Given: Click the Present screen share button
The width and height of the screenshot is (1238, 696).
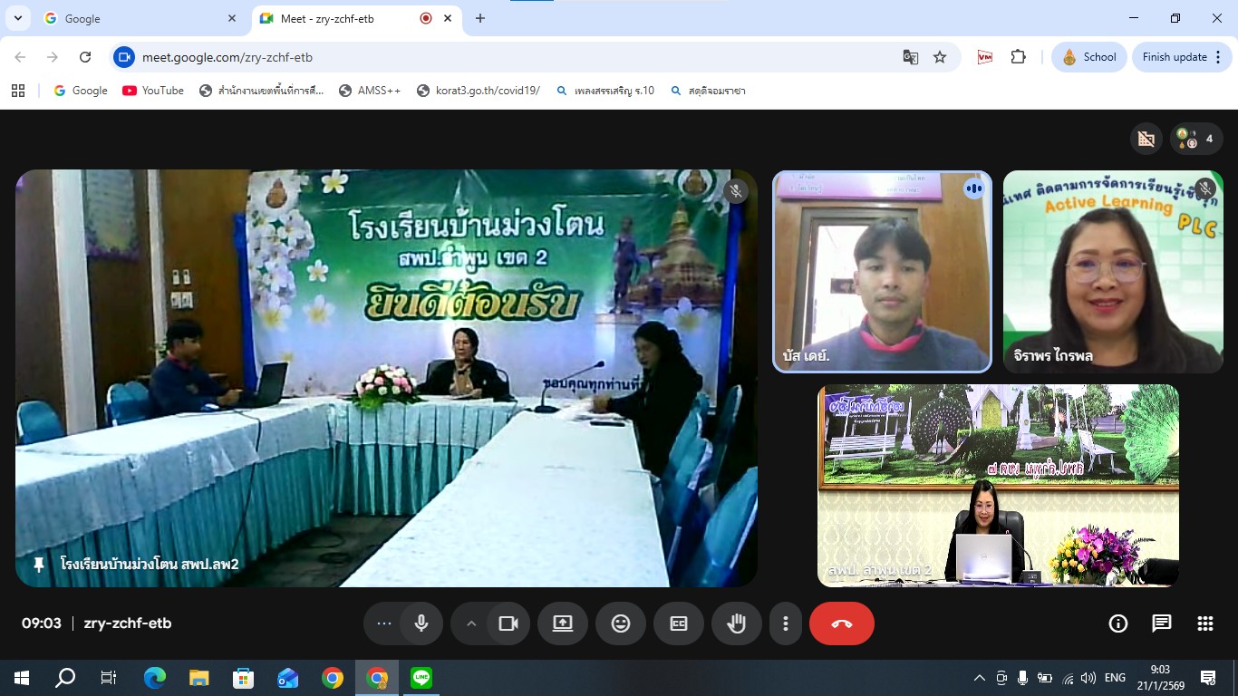Looking at the screenshot, I should click(563, 623).
